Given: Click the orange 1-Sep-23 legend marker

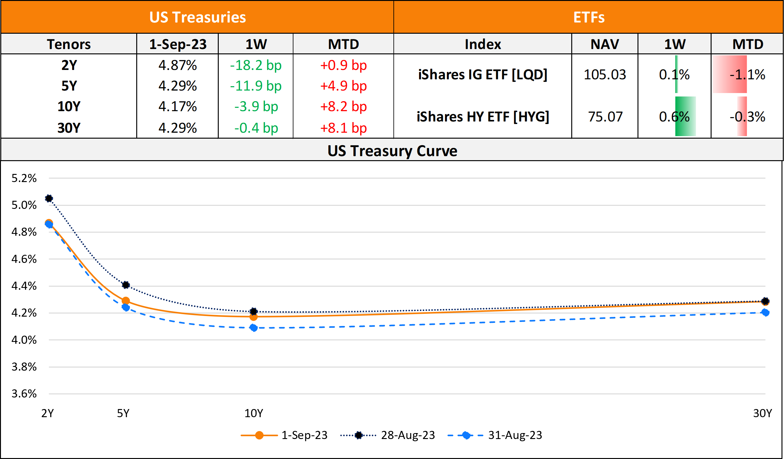Looking at the screenshot, I should click(259, 435).
